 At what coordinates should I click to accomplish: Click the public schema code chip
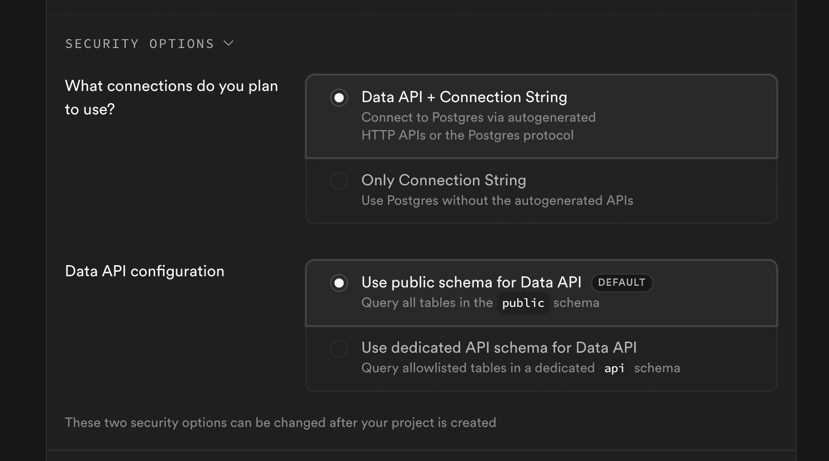[523, 303]
